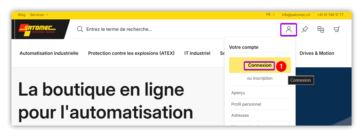Open the user account icon menu
This screenshot has width=363, height=137.
click(x=289, y=29)
